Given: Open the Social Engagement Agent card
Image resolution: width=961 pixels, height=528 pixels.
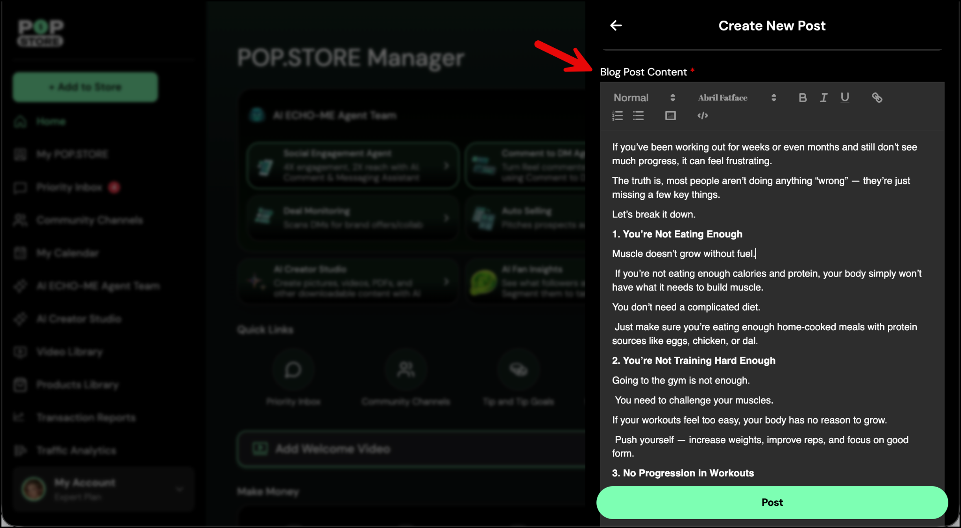Looking at the screenshot, I should 352,166.
